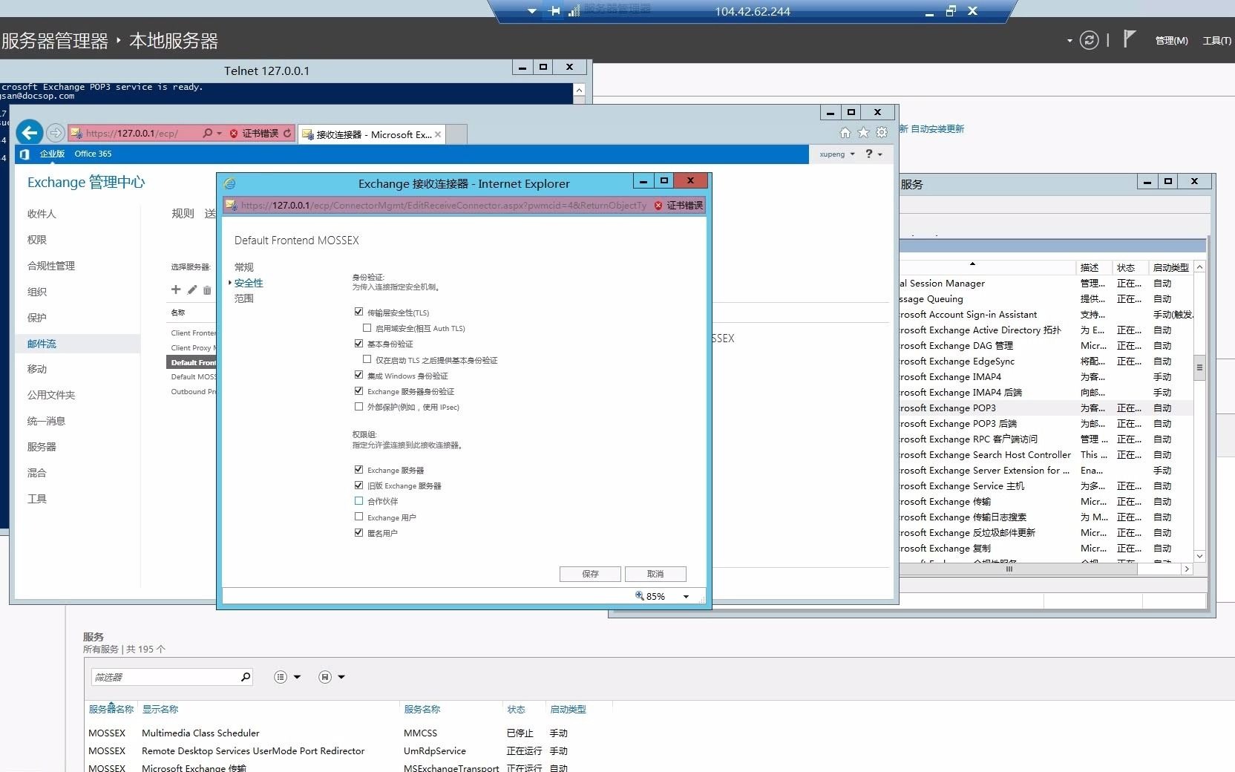The image size is (1235, 772).
Task: Click the 取消 button
Action: coord(655,574)
